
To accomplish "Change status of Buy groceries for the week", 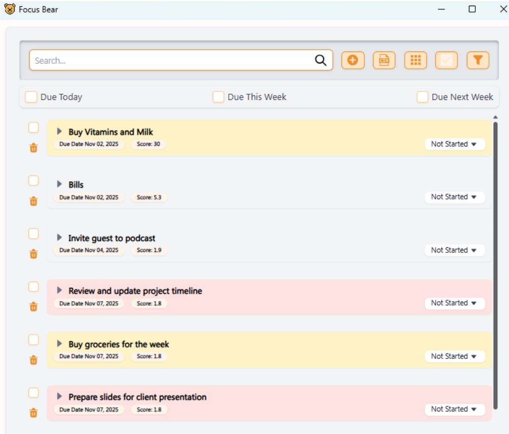I will pos(454,356).
